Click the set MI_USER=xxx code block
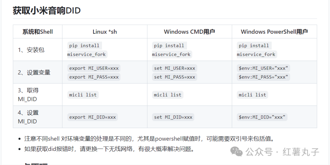Screen dimensions: 330x165 174,68
